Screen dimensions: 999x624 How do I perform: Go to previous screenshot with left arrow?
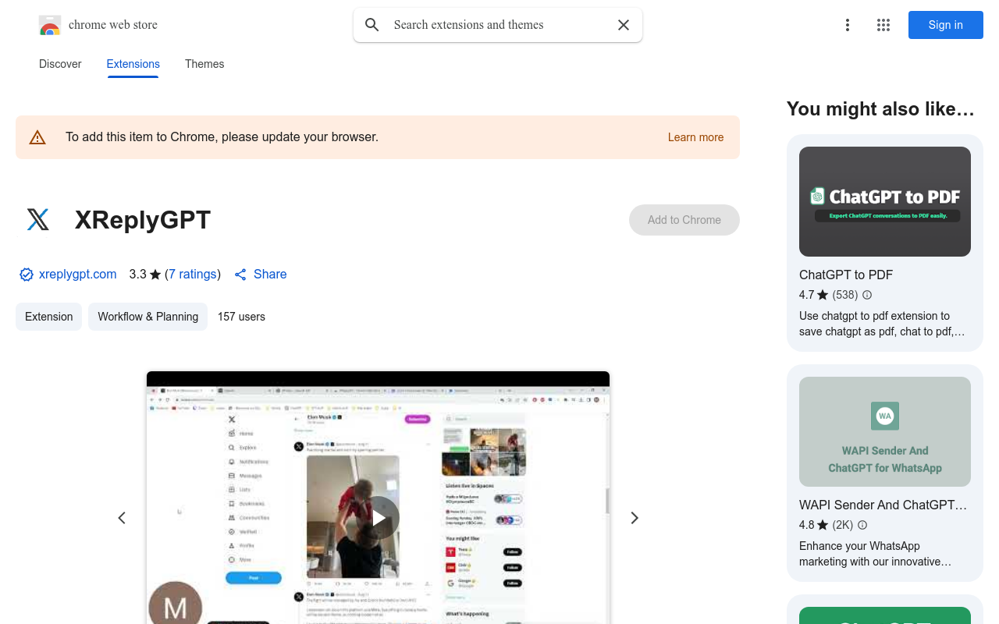pos(122,518)
